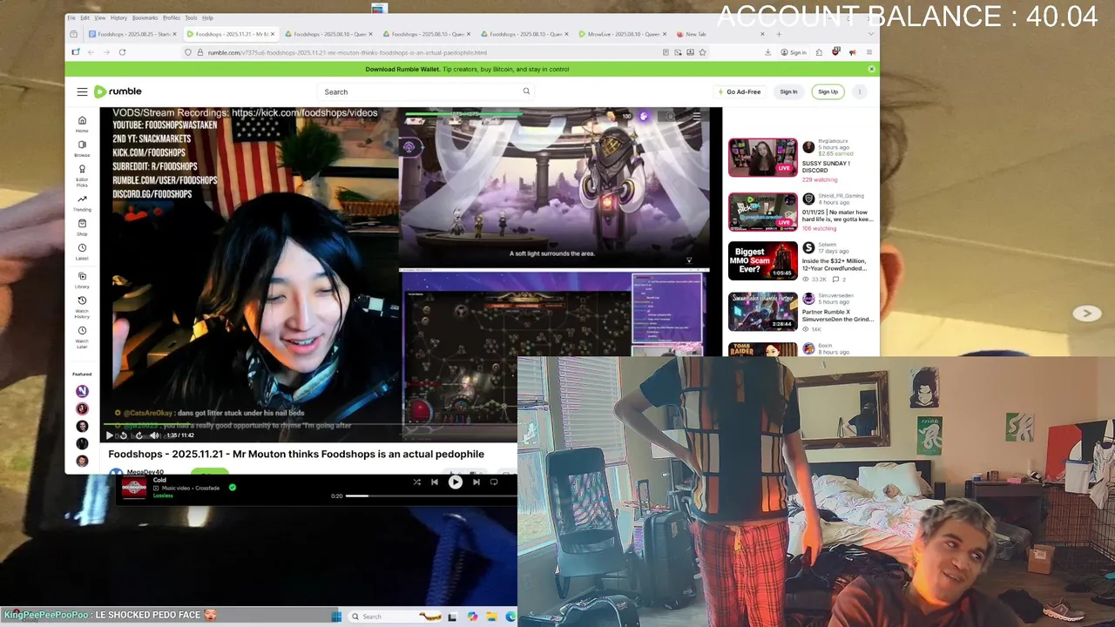Viewport: 1115px width, 627px height.
Task: Open the Firefox View icon left of tabs
Action: (x=74, y=34)
